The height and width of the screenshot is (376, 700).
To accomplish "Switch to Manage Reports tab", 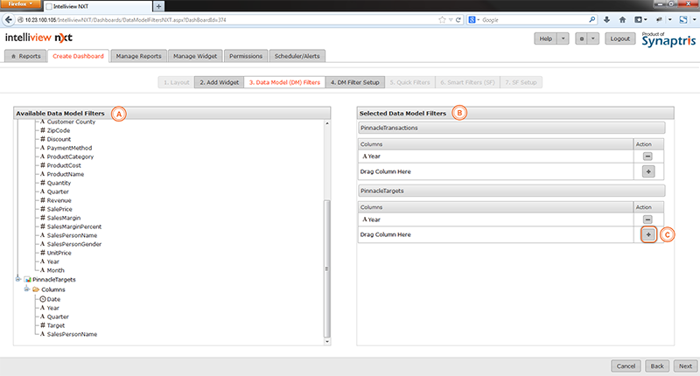I will coord(138,56).
